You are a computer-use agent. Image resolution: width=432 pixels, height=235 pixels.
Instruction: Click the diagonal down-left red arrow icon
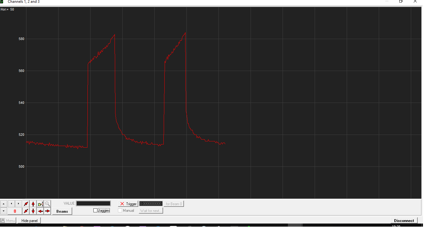coord(26,211)
